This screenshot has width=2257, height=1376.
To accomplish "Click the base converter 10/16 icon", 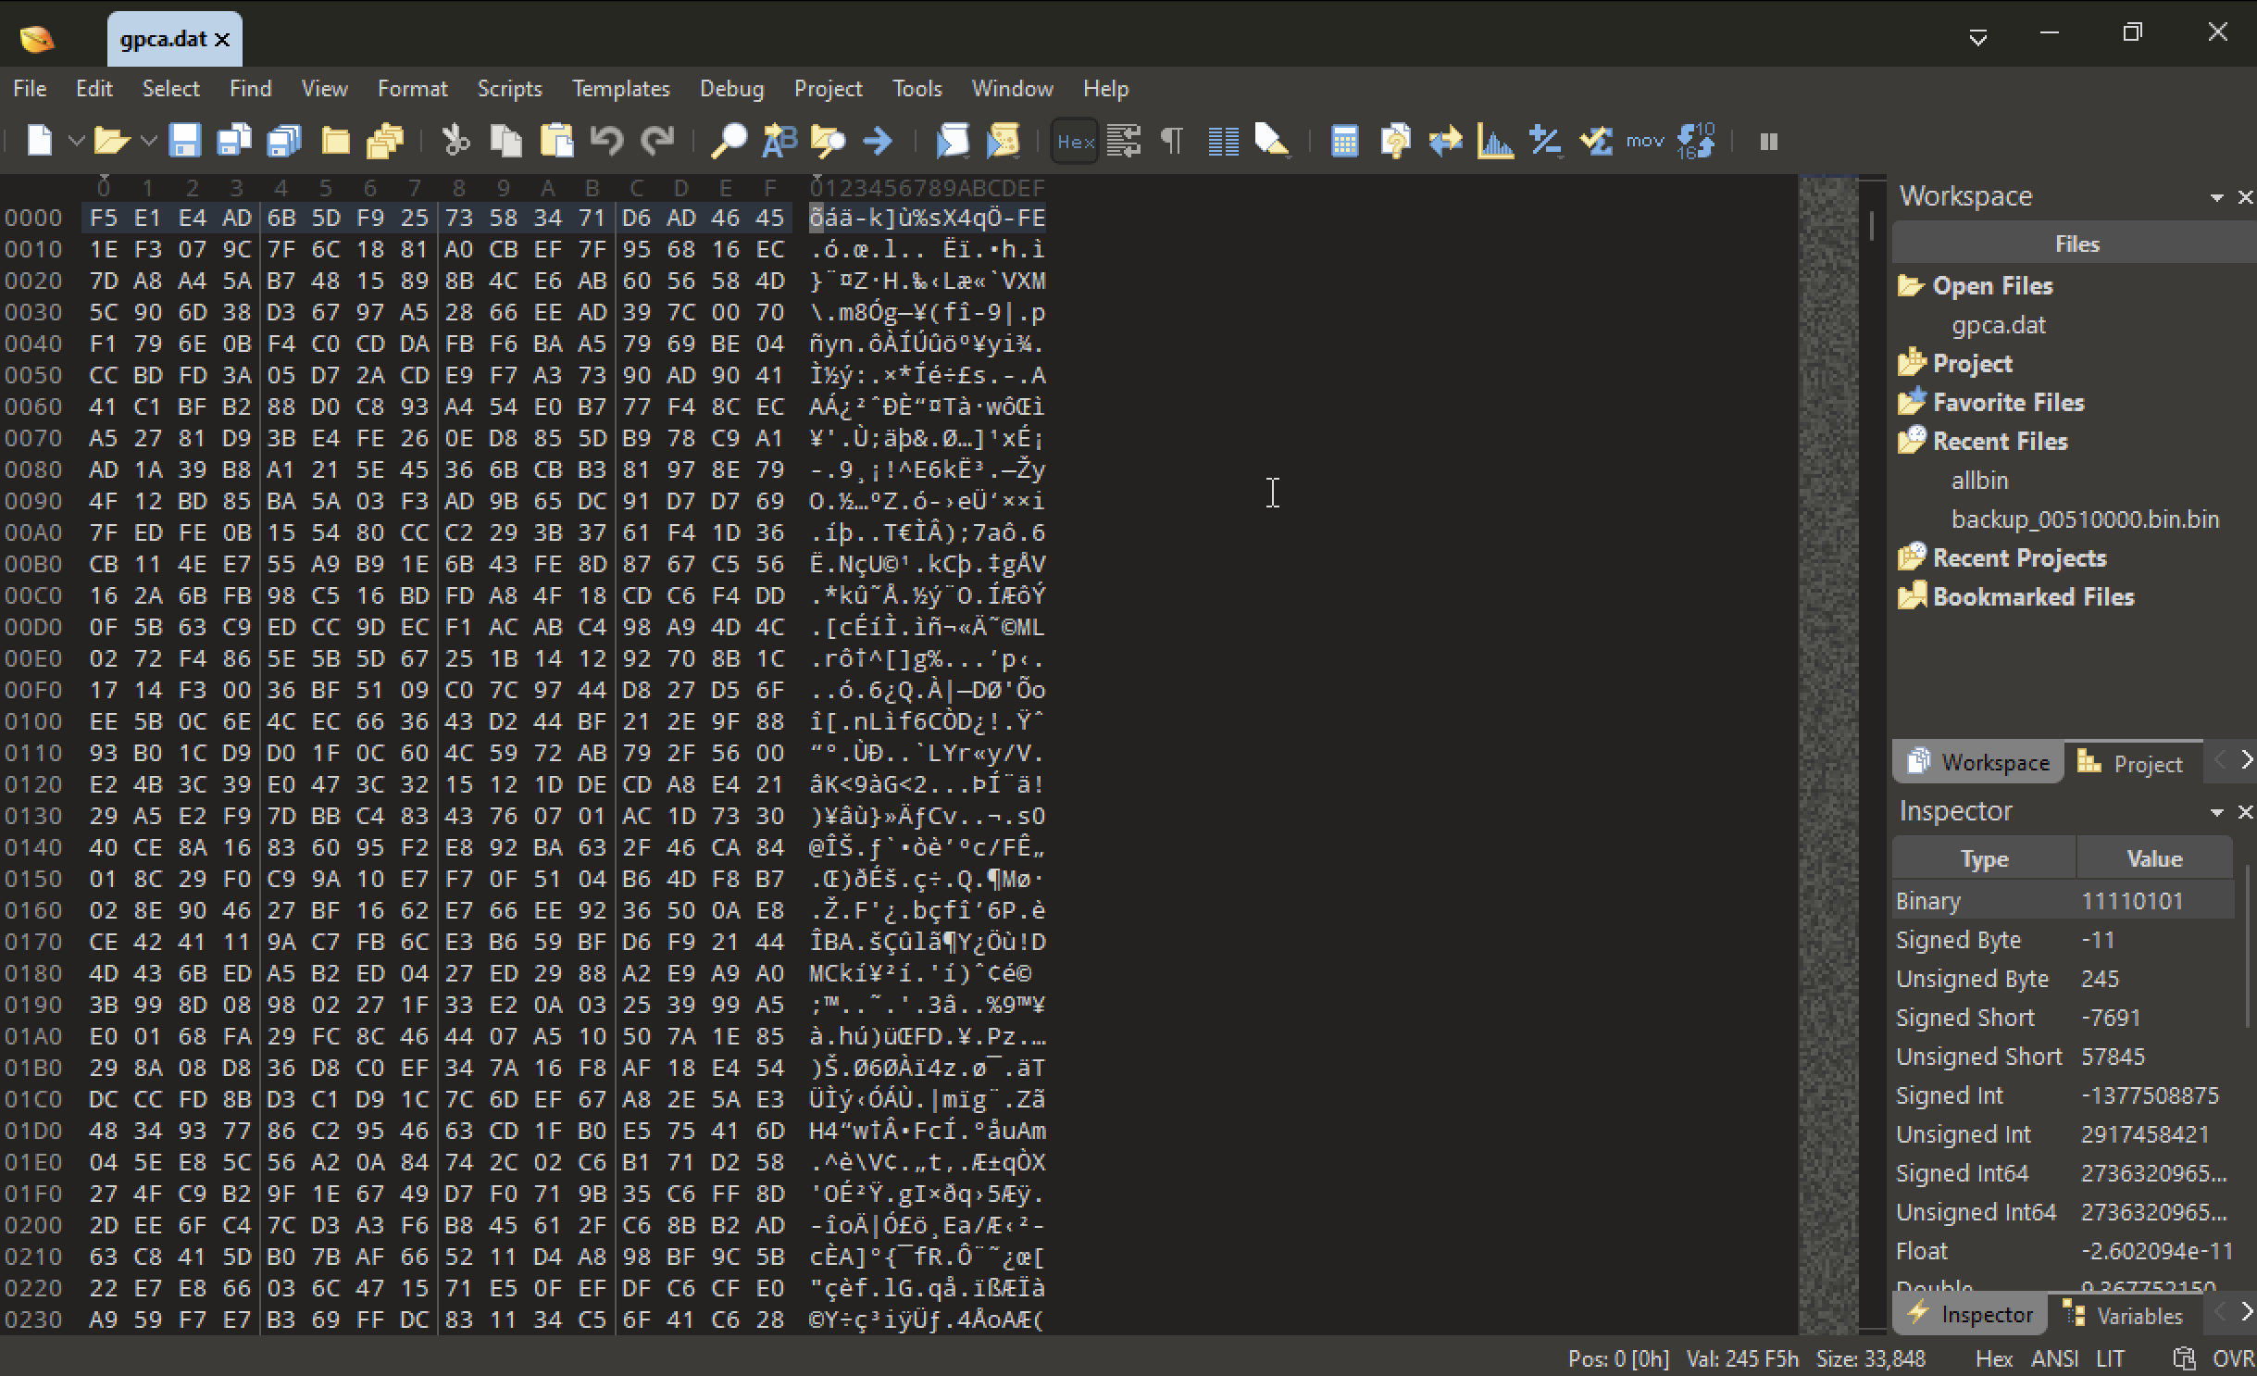I will (x=1696, y=142).
